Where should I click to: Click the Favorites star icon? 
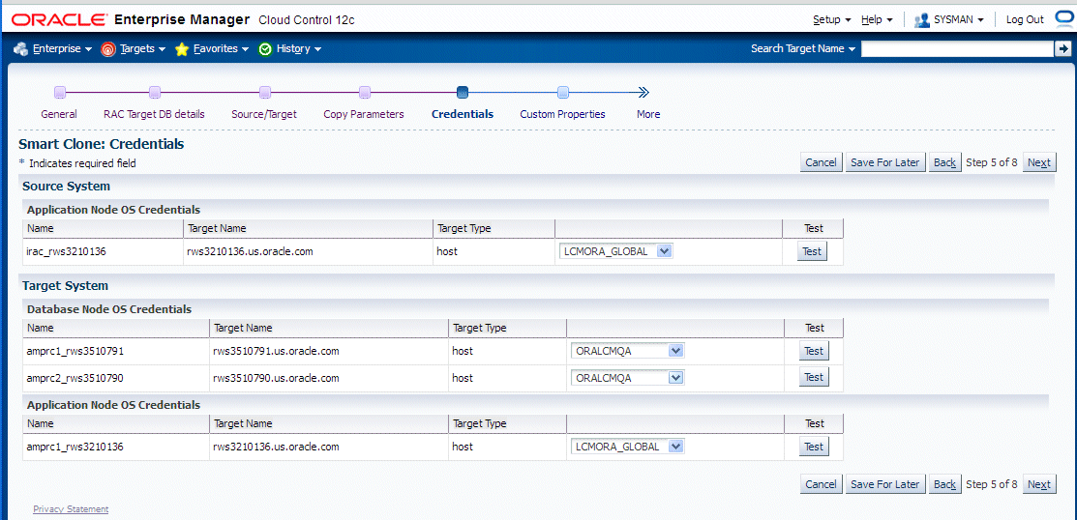(182, 48)
